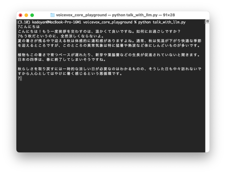
Task: Click the folder proxy icon in title bar
Action: tap(53, 15)
